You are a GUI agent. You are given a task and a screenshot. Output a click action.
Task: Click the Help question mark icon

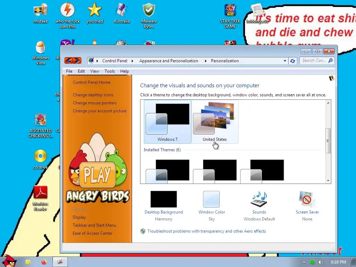pyautogui.click(x=331, y=78)
